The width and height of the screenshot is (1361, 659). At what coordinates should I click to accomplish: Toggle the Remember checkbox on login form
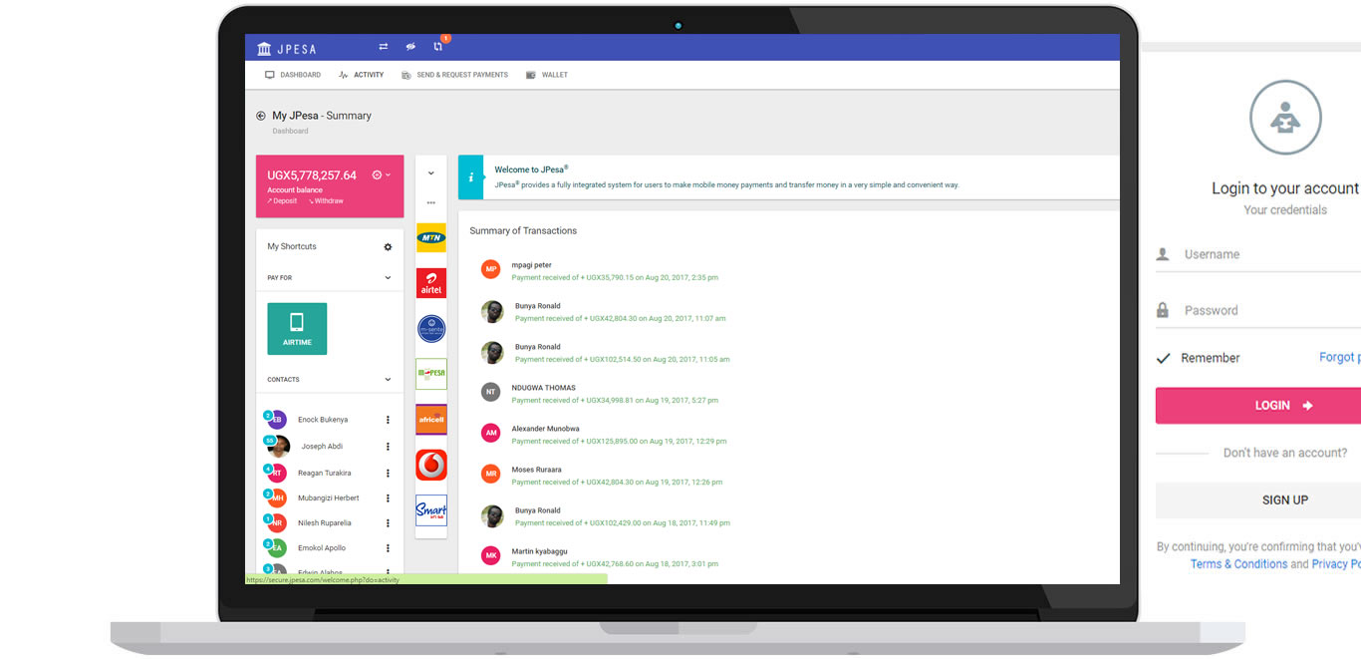(x=1163, y=358)
